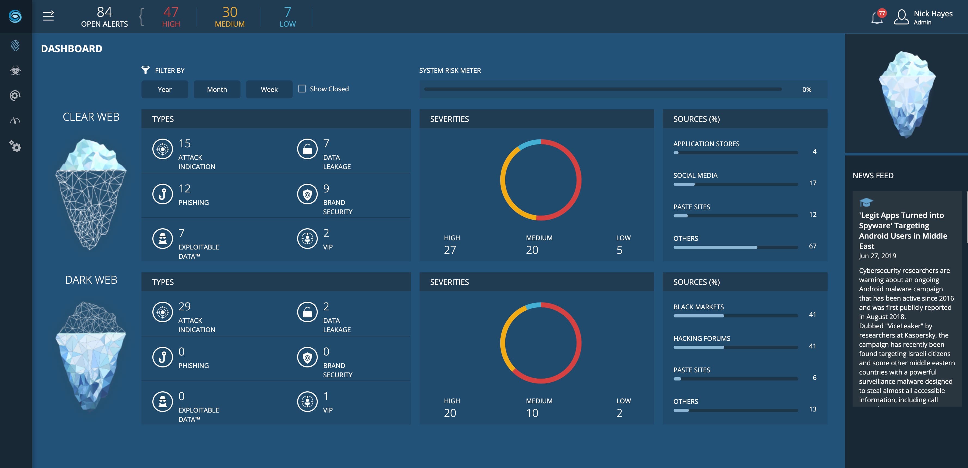Enable the Show Closed checkbox
This screenshot has width=968, height=468.
(x=302, y=89)
